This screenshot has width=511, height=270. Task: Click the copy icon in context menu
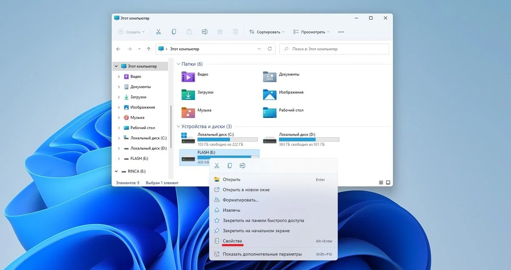click(x=230, y=165)
